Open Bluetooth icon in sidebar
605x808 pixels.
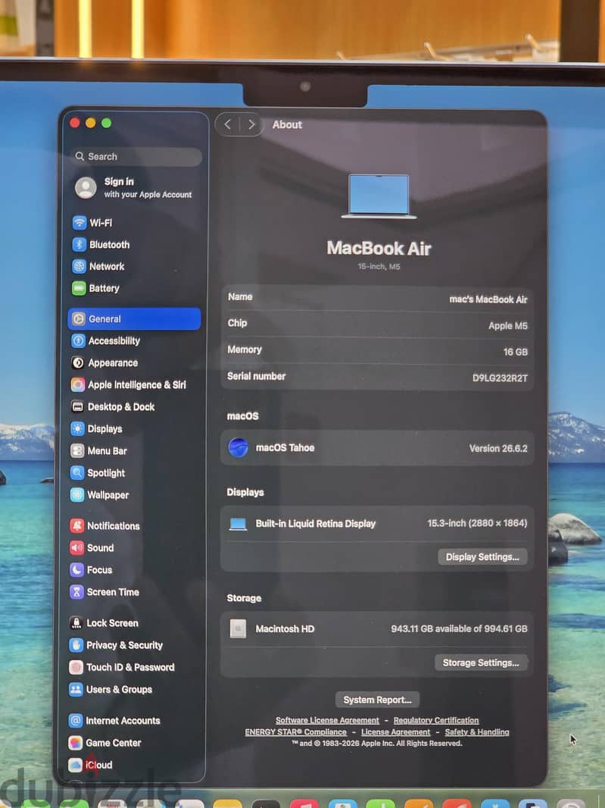(79, 244)
